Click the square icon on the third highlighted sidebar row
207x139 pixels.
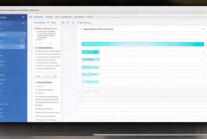tap(22, 46)
